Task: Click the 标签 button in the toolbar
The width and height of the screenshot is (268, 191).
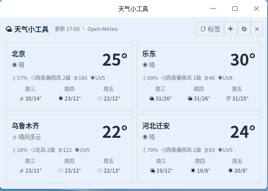Action: [x=210, y=29]
